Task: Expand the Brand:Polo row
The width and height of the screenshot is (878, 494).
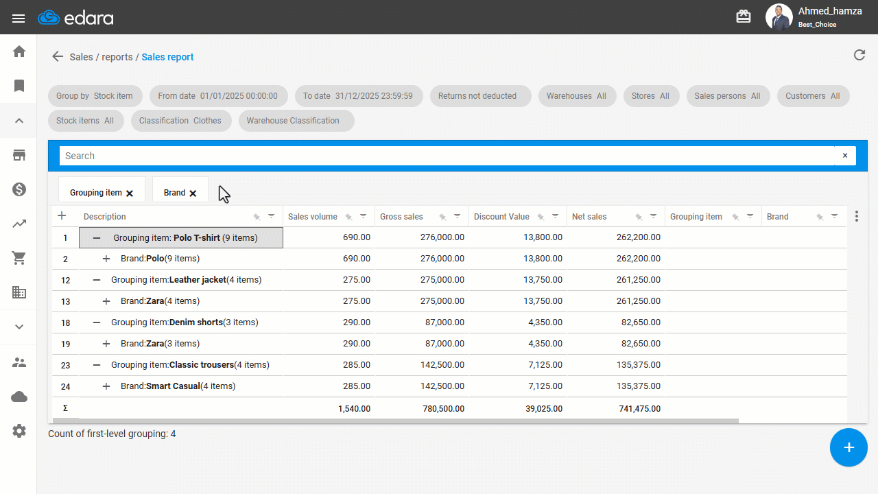Action: click(x=106, y=259)
